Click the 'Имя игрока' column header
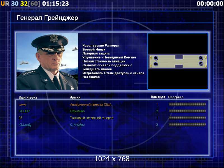This screenshot has height=168, width=224. tap(28, 97)
